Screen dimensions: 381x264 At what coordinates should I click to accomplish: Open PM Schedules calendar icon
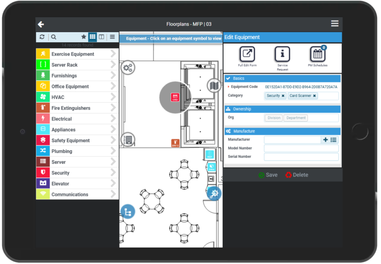[x=317, y=54]
